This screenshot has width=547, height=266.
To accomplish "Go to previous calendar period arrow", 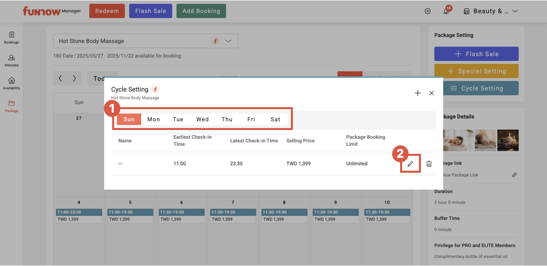I will point(60,78).
